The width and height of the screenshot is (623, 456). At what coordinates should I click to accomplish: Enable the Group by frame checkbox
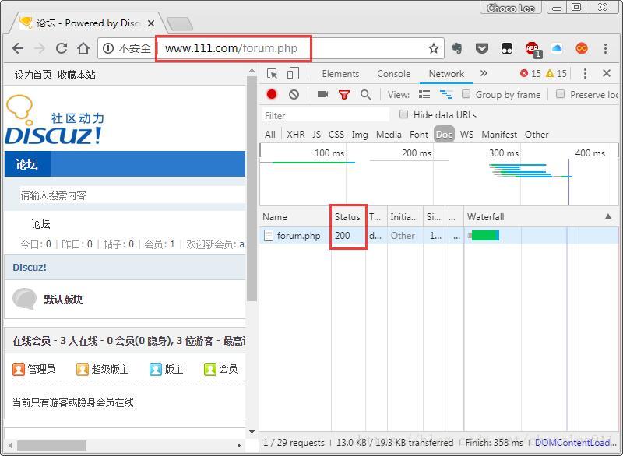click(x=466, y=94)
